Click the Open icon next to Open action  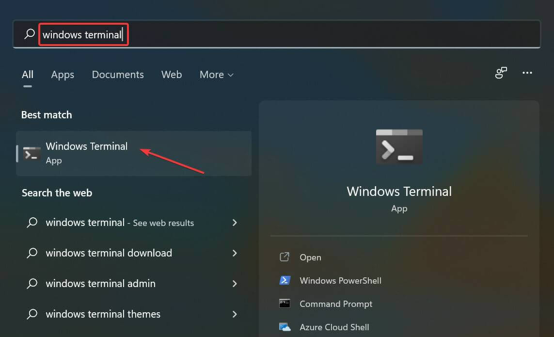[x=285, y=257]
